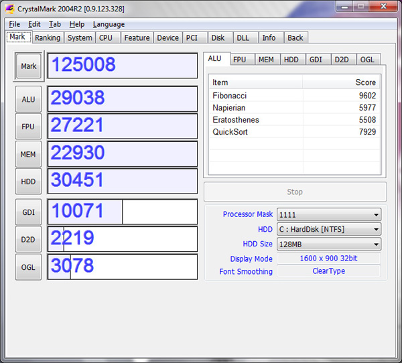Run the MEM benchmark button
Screen dimensions: 402x363
pos(28,154)
